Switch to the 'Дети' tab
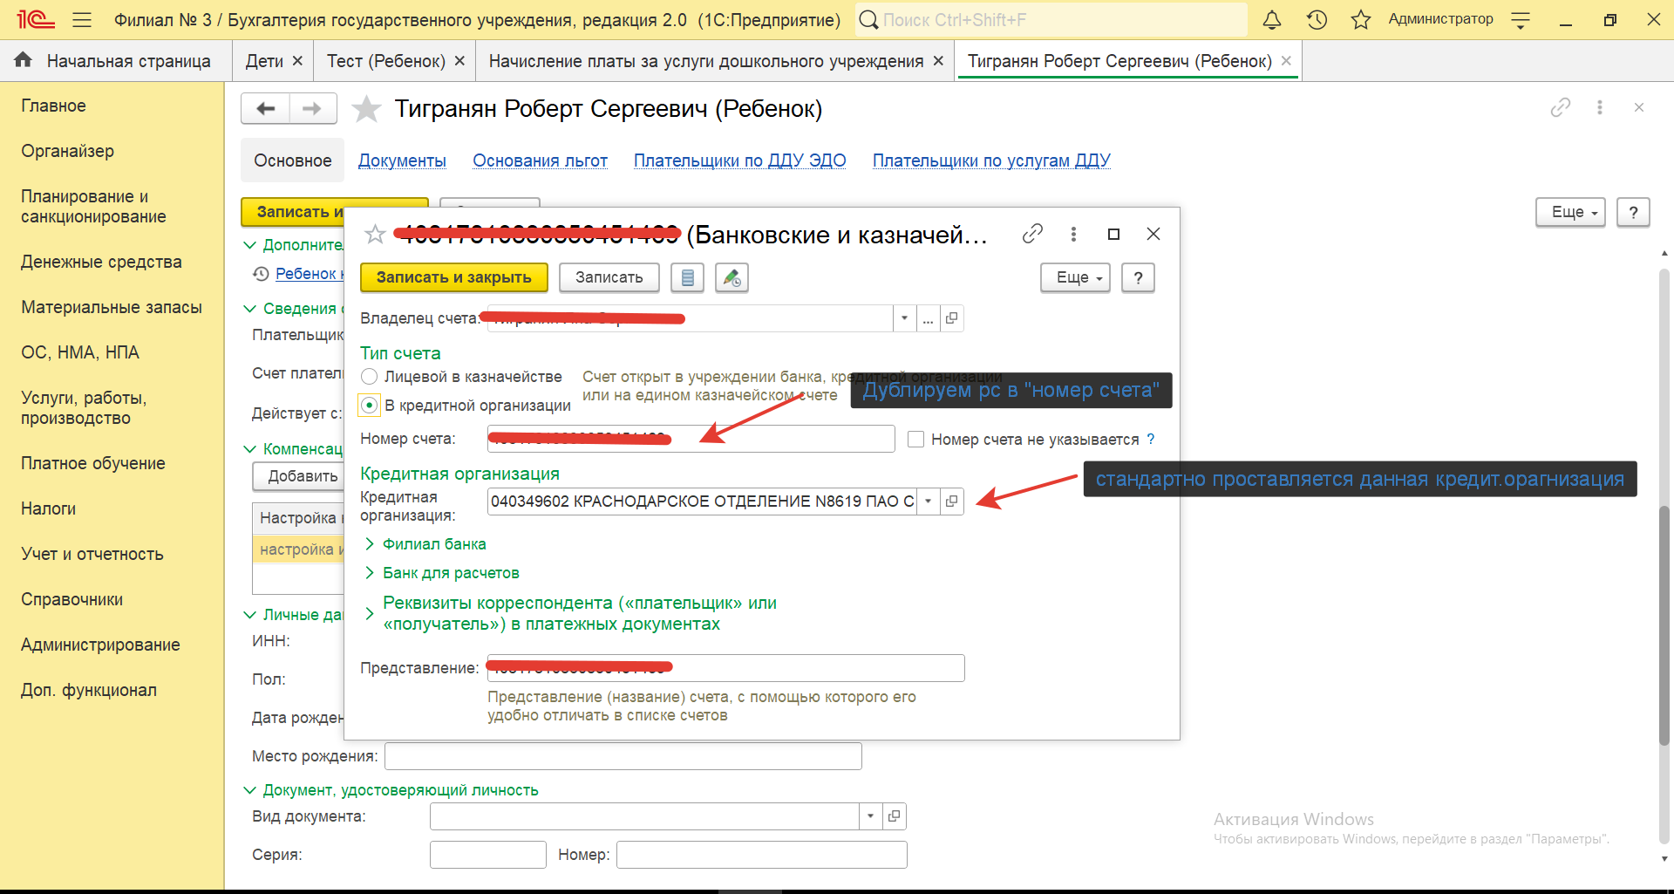This screenshot has width=1674, height=894. (264, 61)
